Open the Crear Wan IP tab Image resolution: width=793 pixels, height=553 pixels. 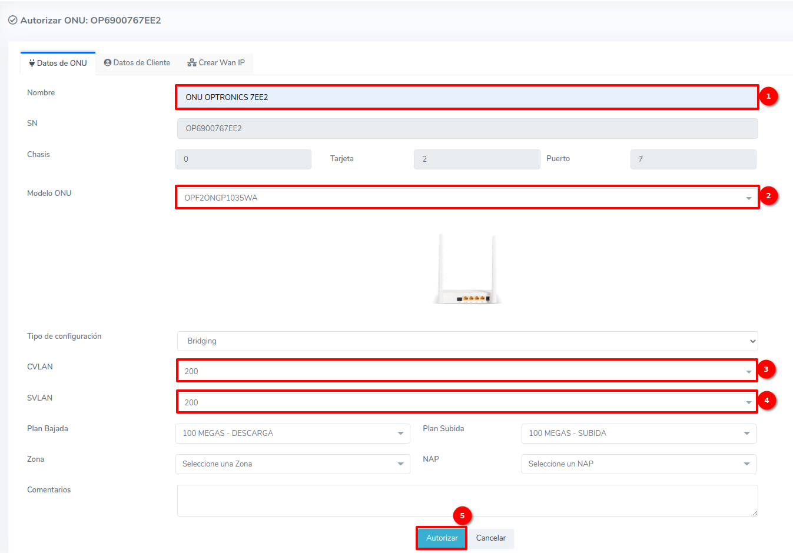pyautogui.click(x=216, y=62)
